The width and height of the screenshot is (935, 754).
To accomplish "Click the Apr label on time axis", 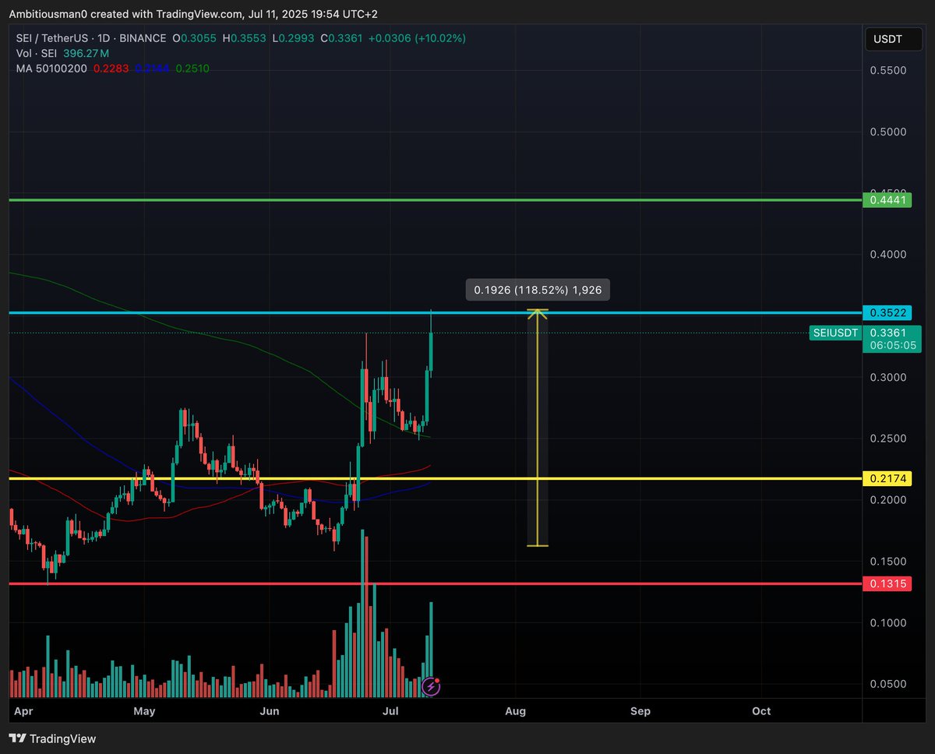I will coord(24,711).
